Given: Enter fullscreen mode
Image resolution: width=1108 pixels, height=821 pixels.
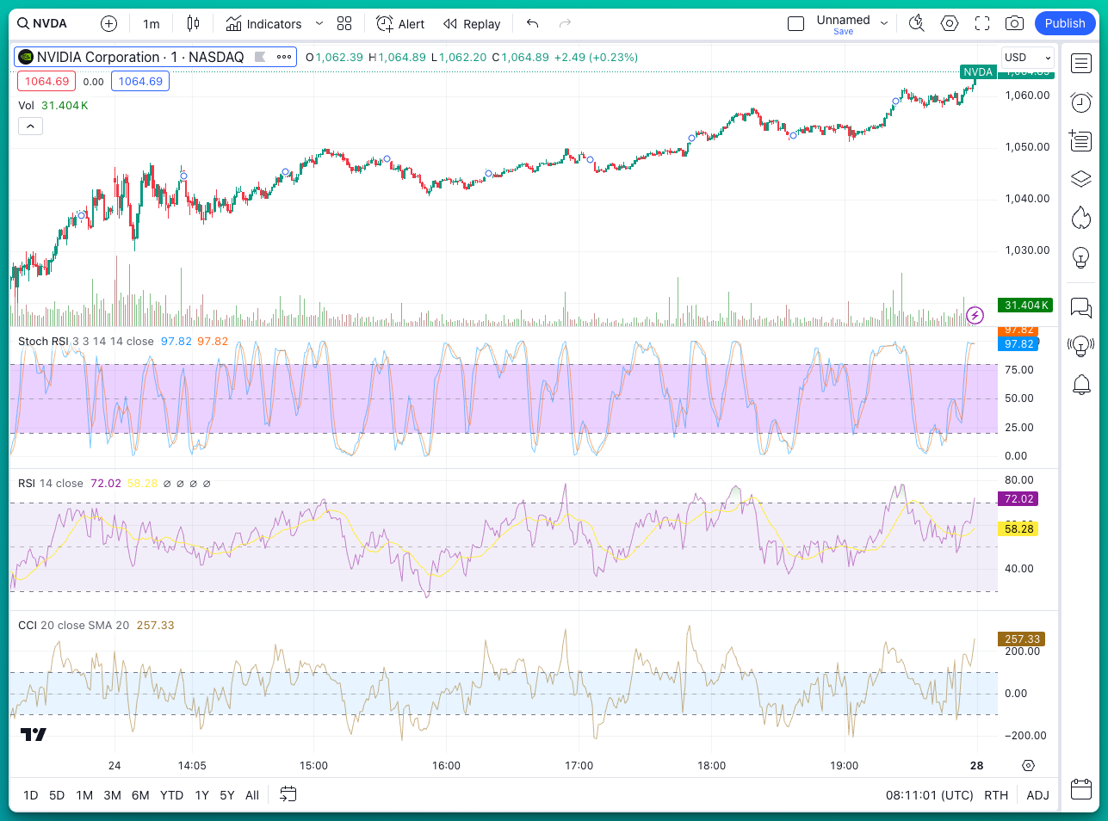Looking at the screenshot, I should (x=982, y=23).
